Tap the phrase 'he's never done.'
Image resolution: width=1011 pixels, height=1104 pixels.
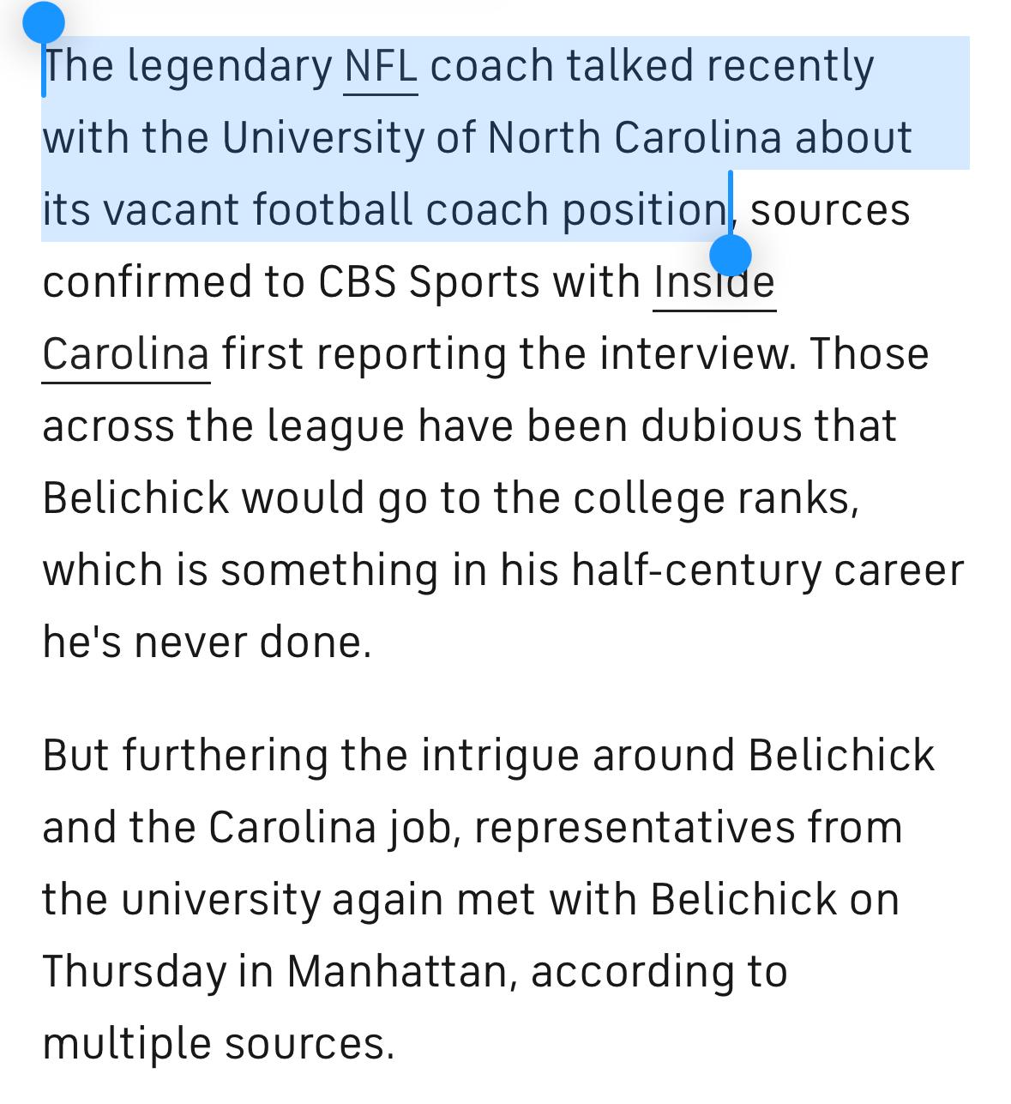[207, 642]
